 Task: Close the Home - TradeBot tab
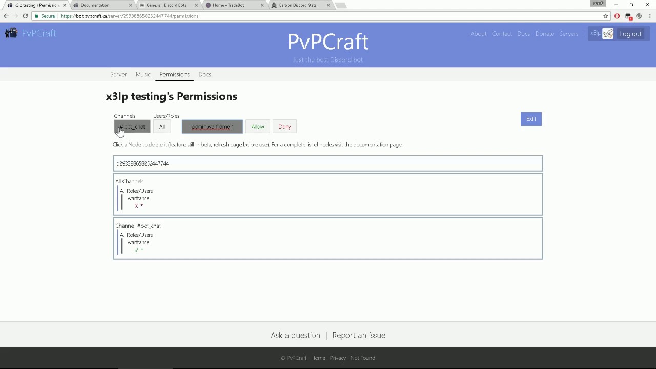pos(262,5)
